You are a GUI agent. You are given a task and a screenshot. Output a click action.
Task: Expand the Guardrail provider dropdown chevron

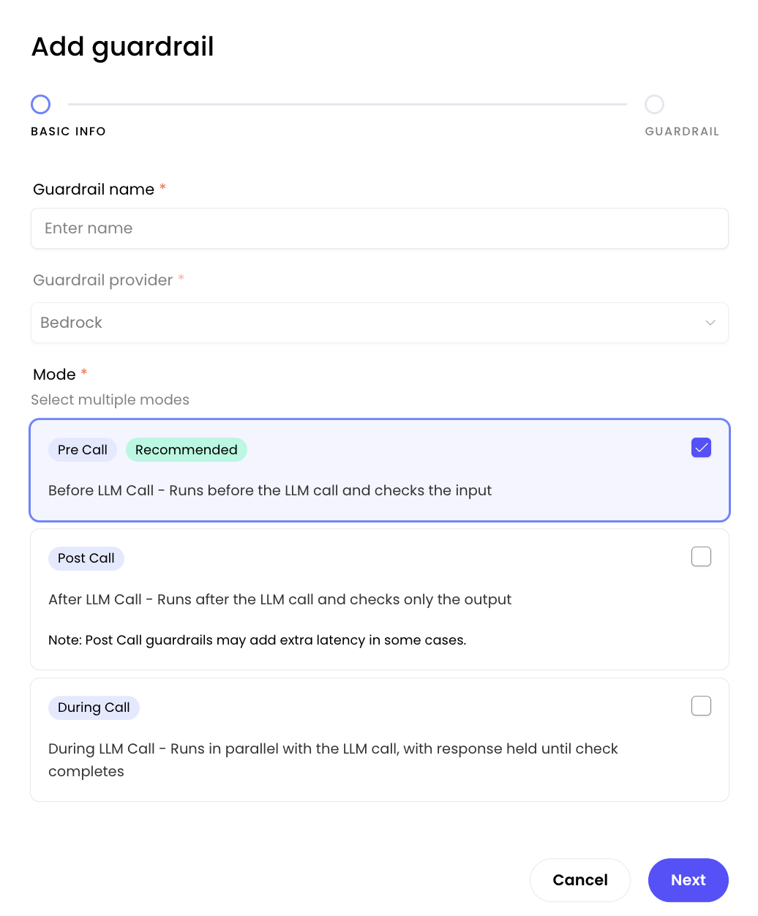coord(710,323)
